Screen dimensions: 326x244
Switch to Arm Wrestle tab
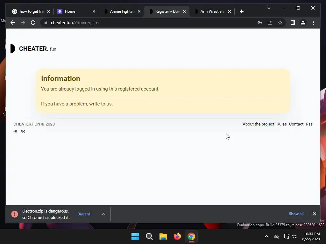[212, 11]
